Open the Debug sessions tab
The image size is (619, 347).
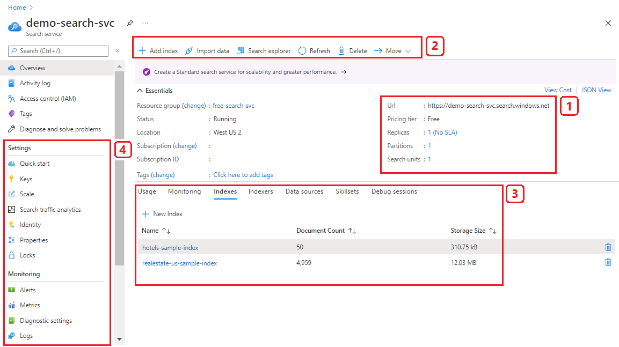(x=394, y=191)
